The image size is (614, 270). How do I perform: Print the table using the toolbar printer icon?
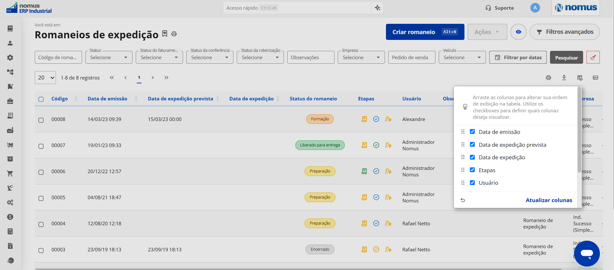tap(548, 78)
